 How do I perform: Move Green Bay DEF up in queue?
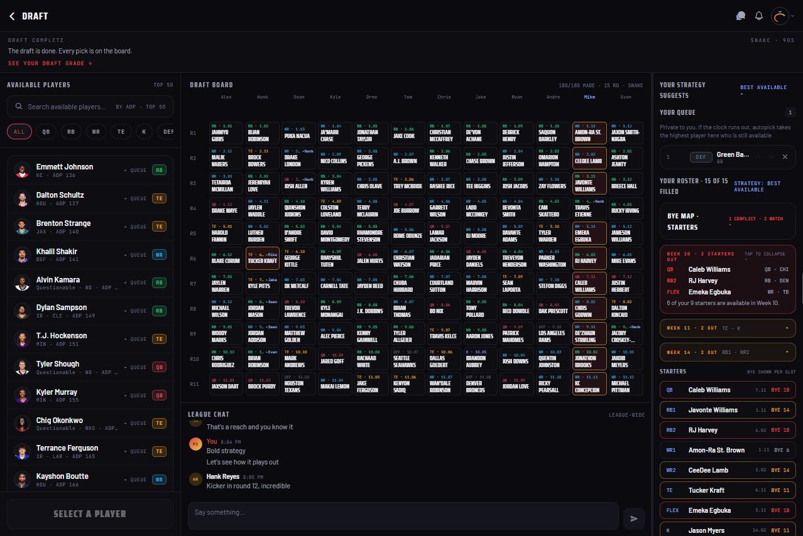click(x=757, y=157)
